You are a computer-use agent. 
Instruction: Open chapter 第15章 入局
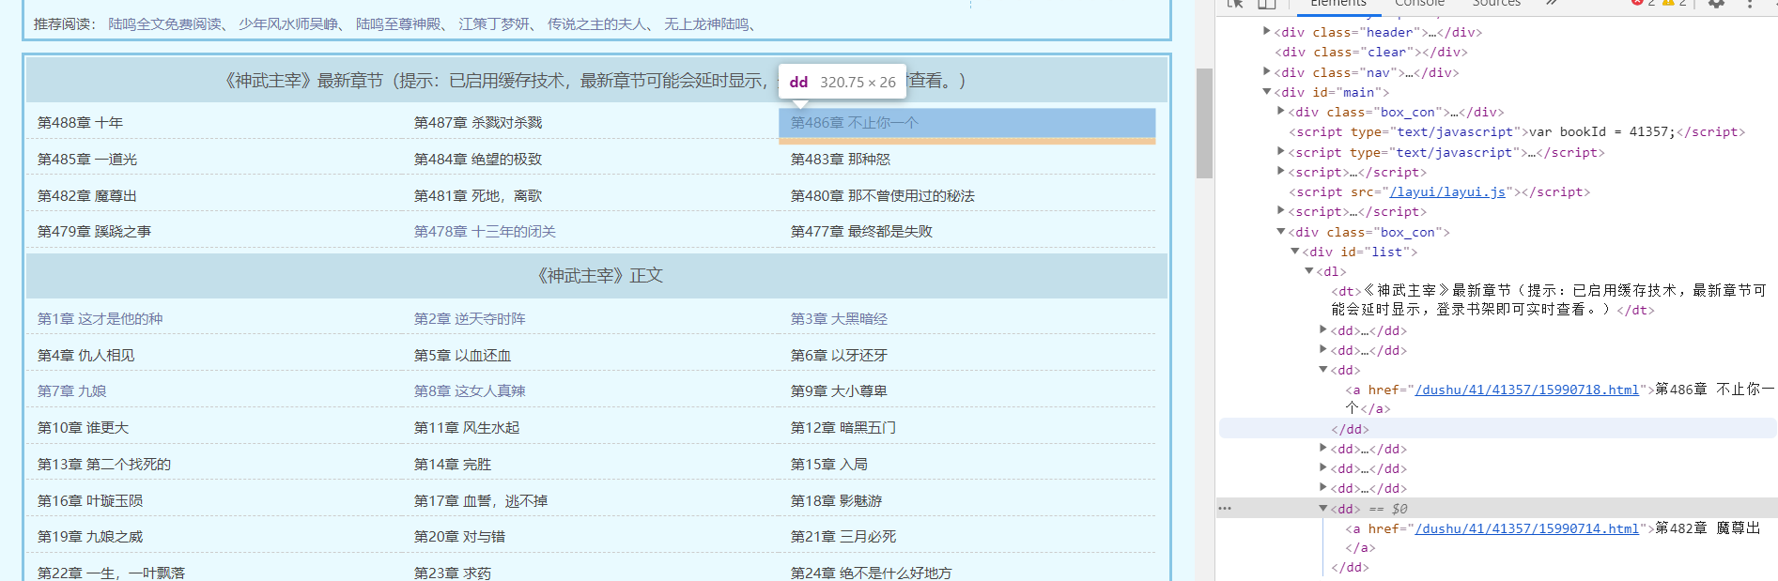(x=829, y=465)
